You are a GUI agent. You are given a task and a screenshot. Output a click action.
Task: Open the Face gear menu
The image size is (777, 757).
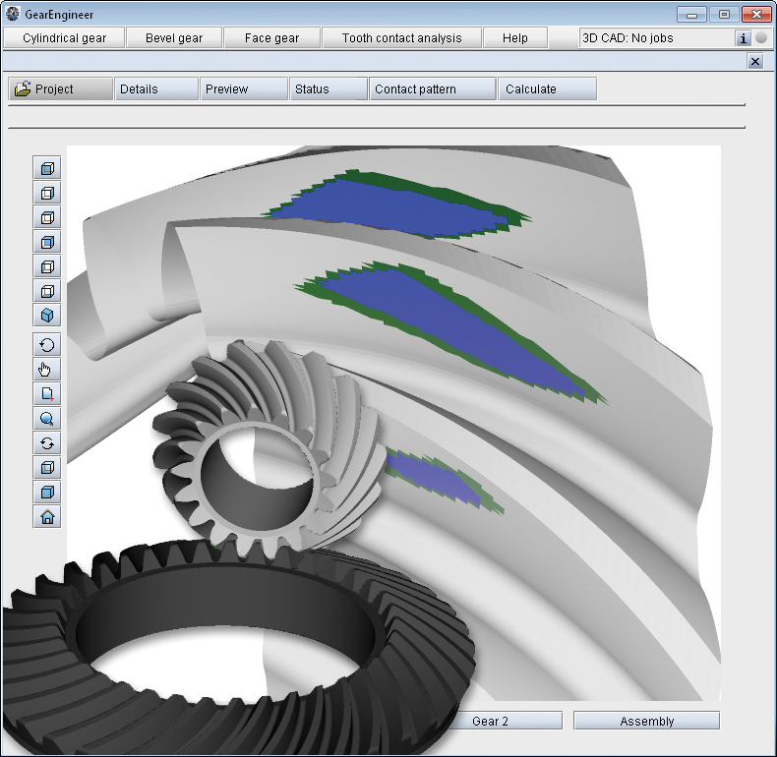tap(271, 38)
